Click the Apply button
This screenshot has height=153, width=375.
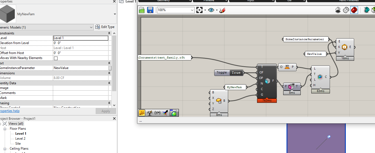pyautogui.click(x=106, y=111)
